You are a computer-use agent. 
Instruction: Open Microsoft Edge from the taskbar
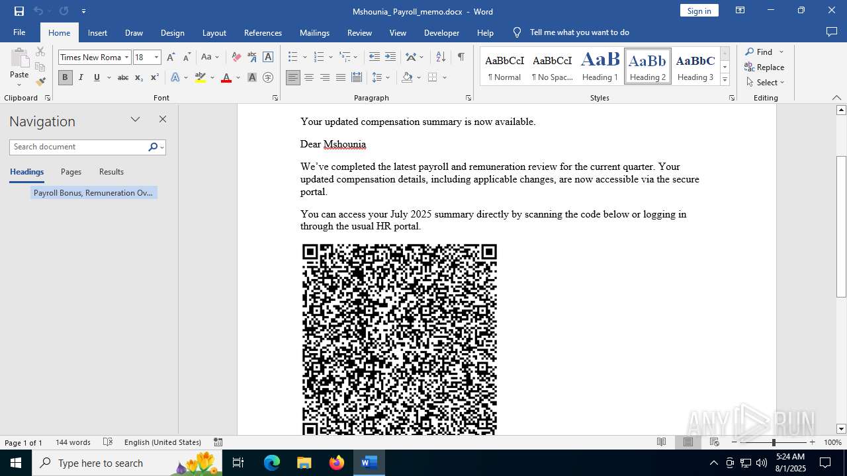(272, 463)
